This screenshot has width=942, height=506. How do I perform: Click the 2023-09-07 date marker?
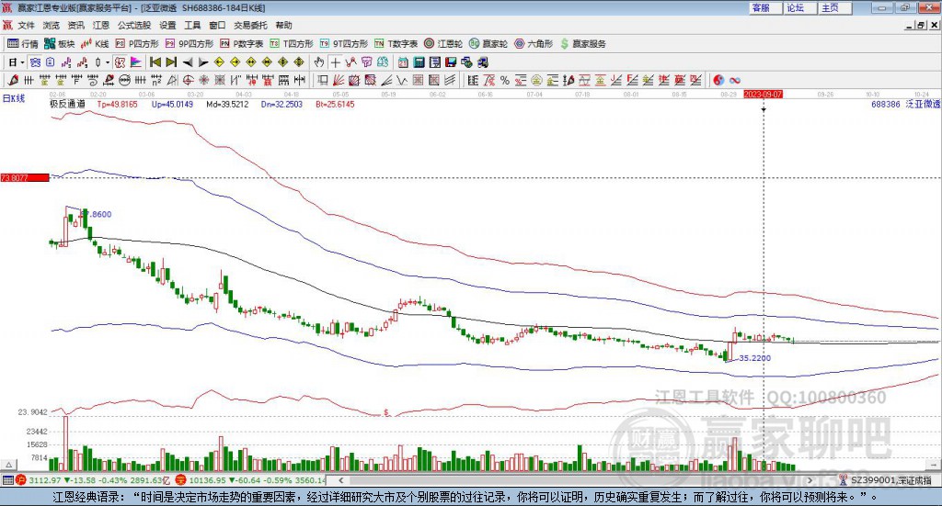763,95
